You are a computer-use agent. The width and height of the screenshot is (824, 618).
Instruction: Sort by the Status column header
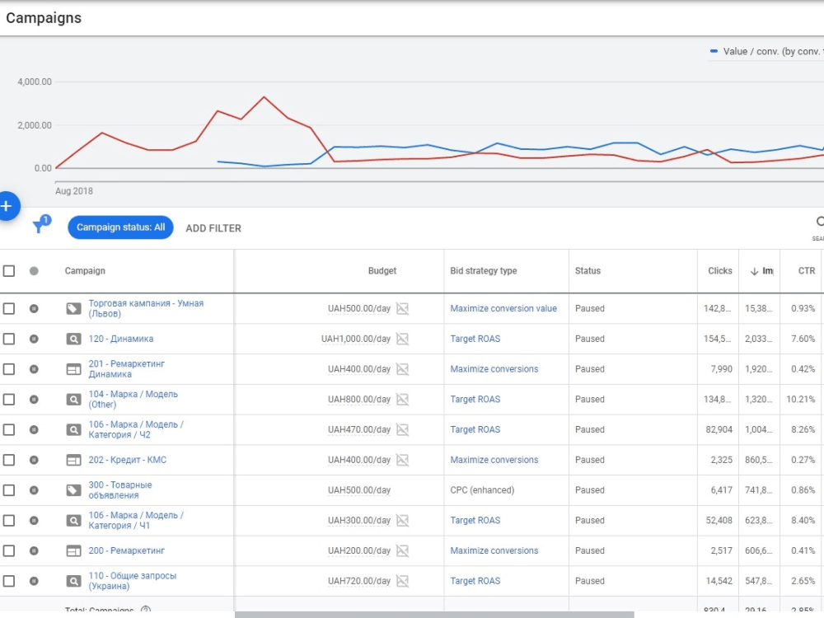(x=588, y=270)
